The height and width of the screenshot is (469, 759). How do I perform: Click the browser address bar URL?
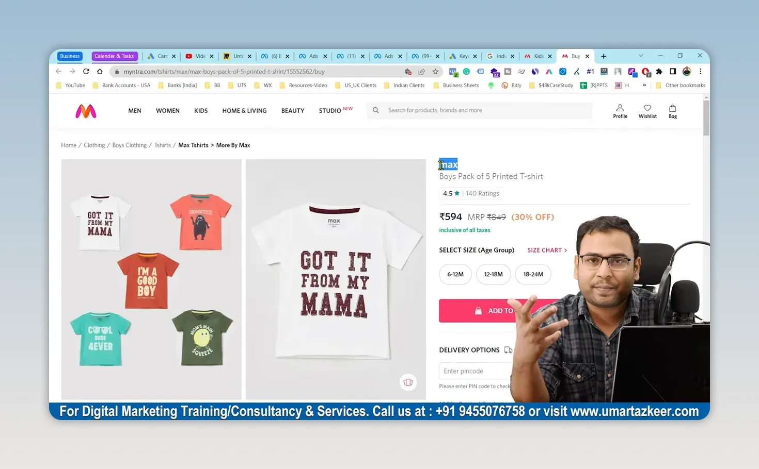[x=224, y=72]
